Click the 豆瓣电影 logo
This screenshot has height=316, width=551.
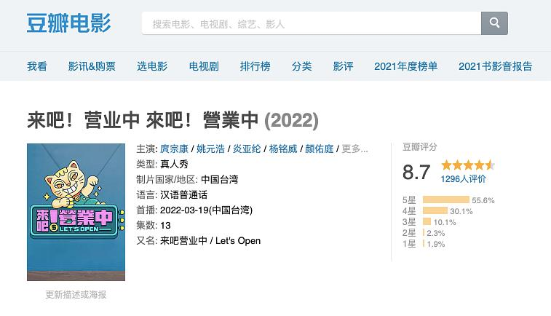coord(69,23)
